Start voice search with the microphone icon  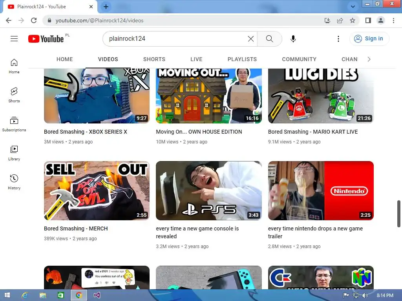pyautogui.click(x=293, y=39)
